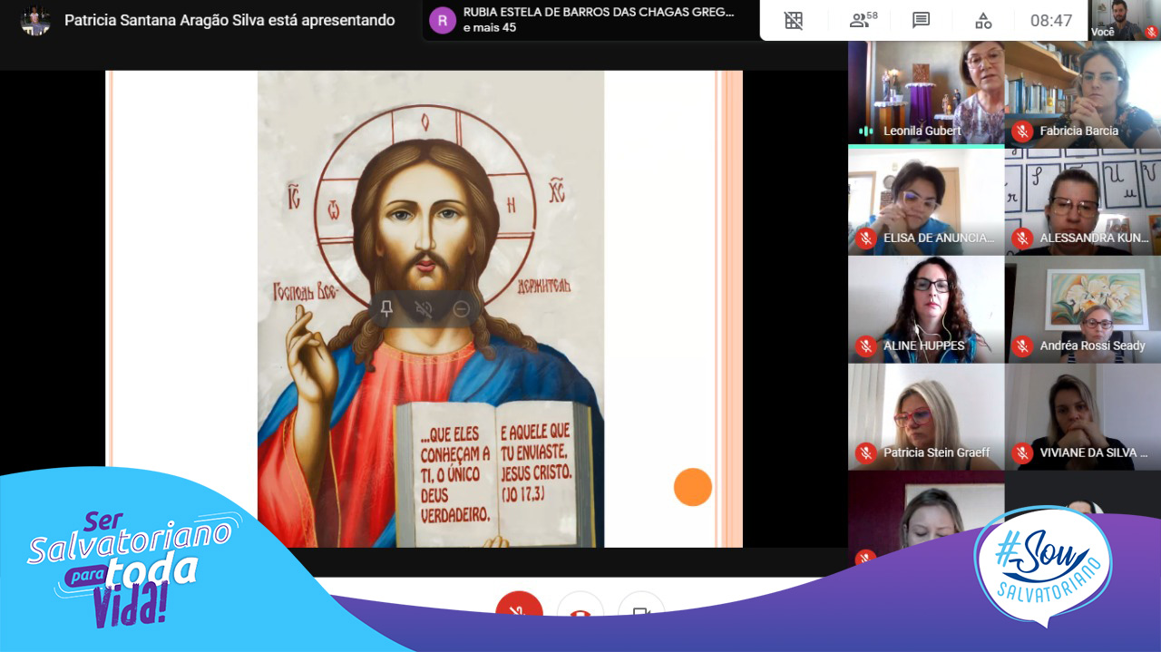Click the presenter avatar beside Patricia Santana

[x=35, y=20]
